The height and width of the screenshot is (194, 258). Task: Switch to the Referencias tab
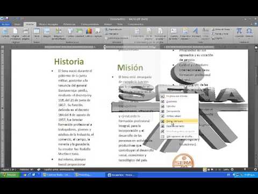pos(69,24)
